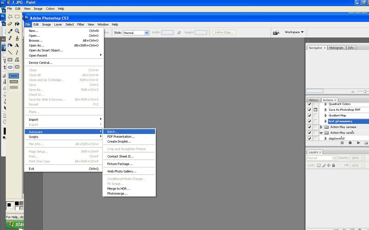The image size is (369, 230).
Task: Play the selected action
Action: pyautogui.click(x=358, y=143)
